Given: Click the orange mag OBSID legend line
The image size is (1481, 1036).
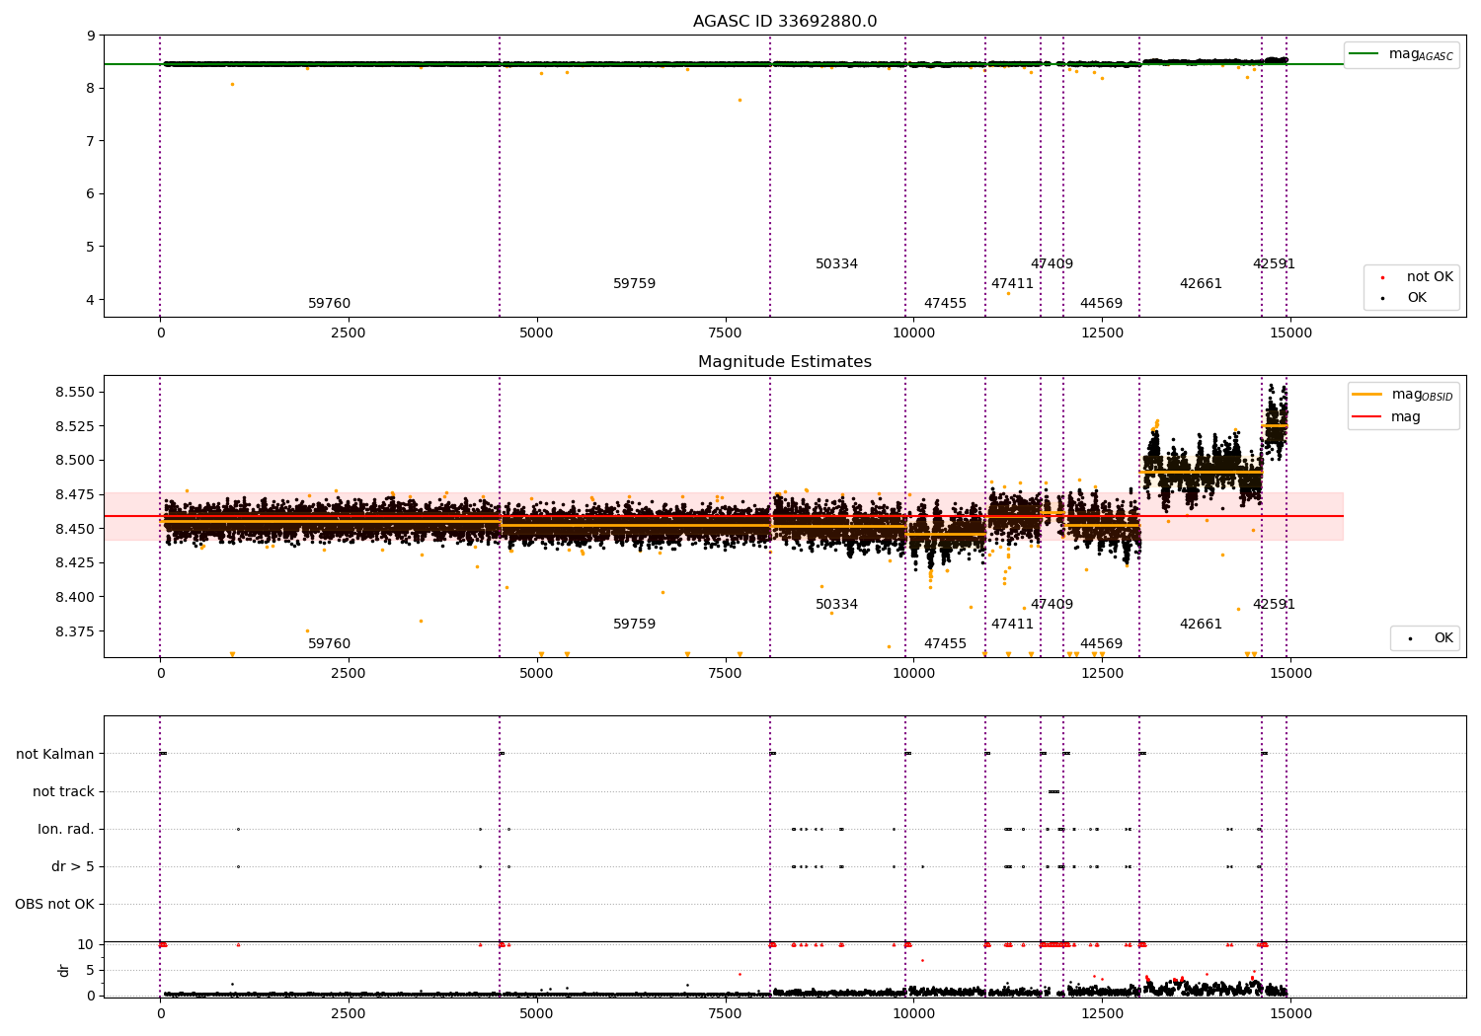Looking at the screenshot, I should click(1366, 395).
